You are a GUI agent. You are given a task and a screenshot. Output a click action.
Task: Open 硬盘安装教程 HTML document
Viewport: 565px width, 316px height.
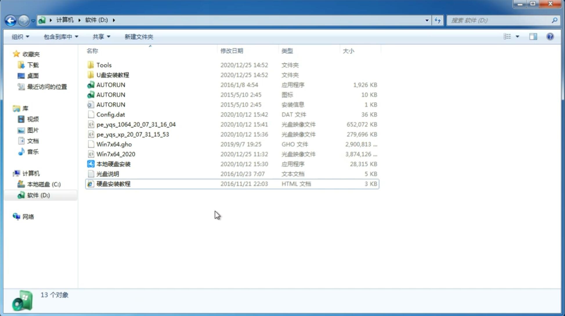click(113, 184)
